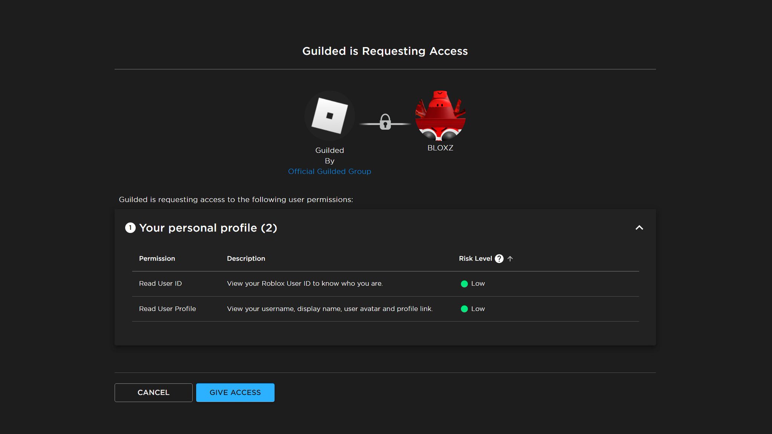Screen dimensions: 772x434
Task: Click the Description column header
Action: point(246,258)
